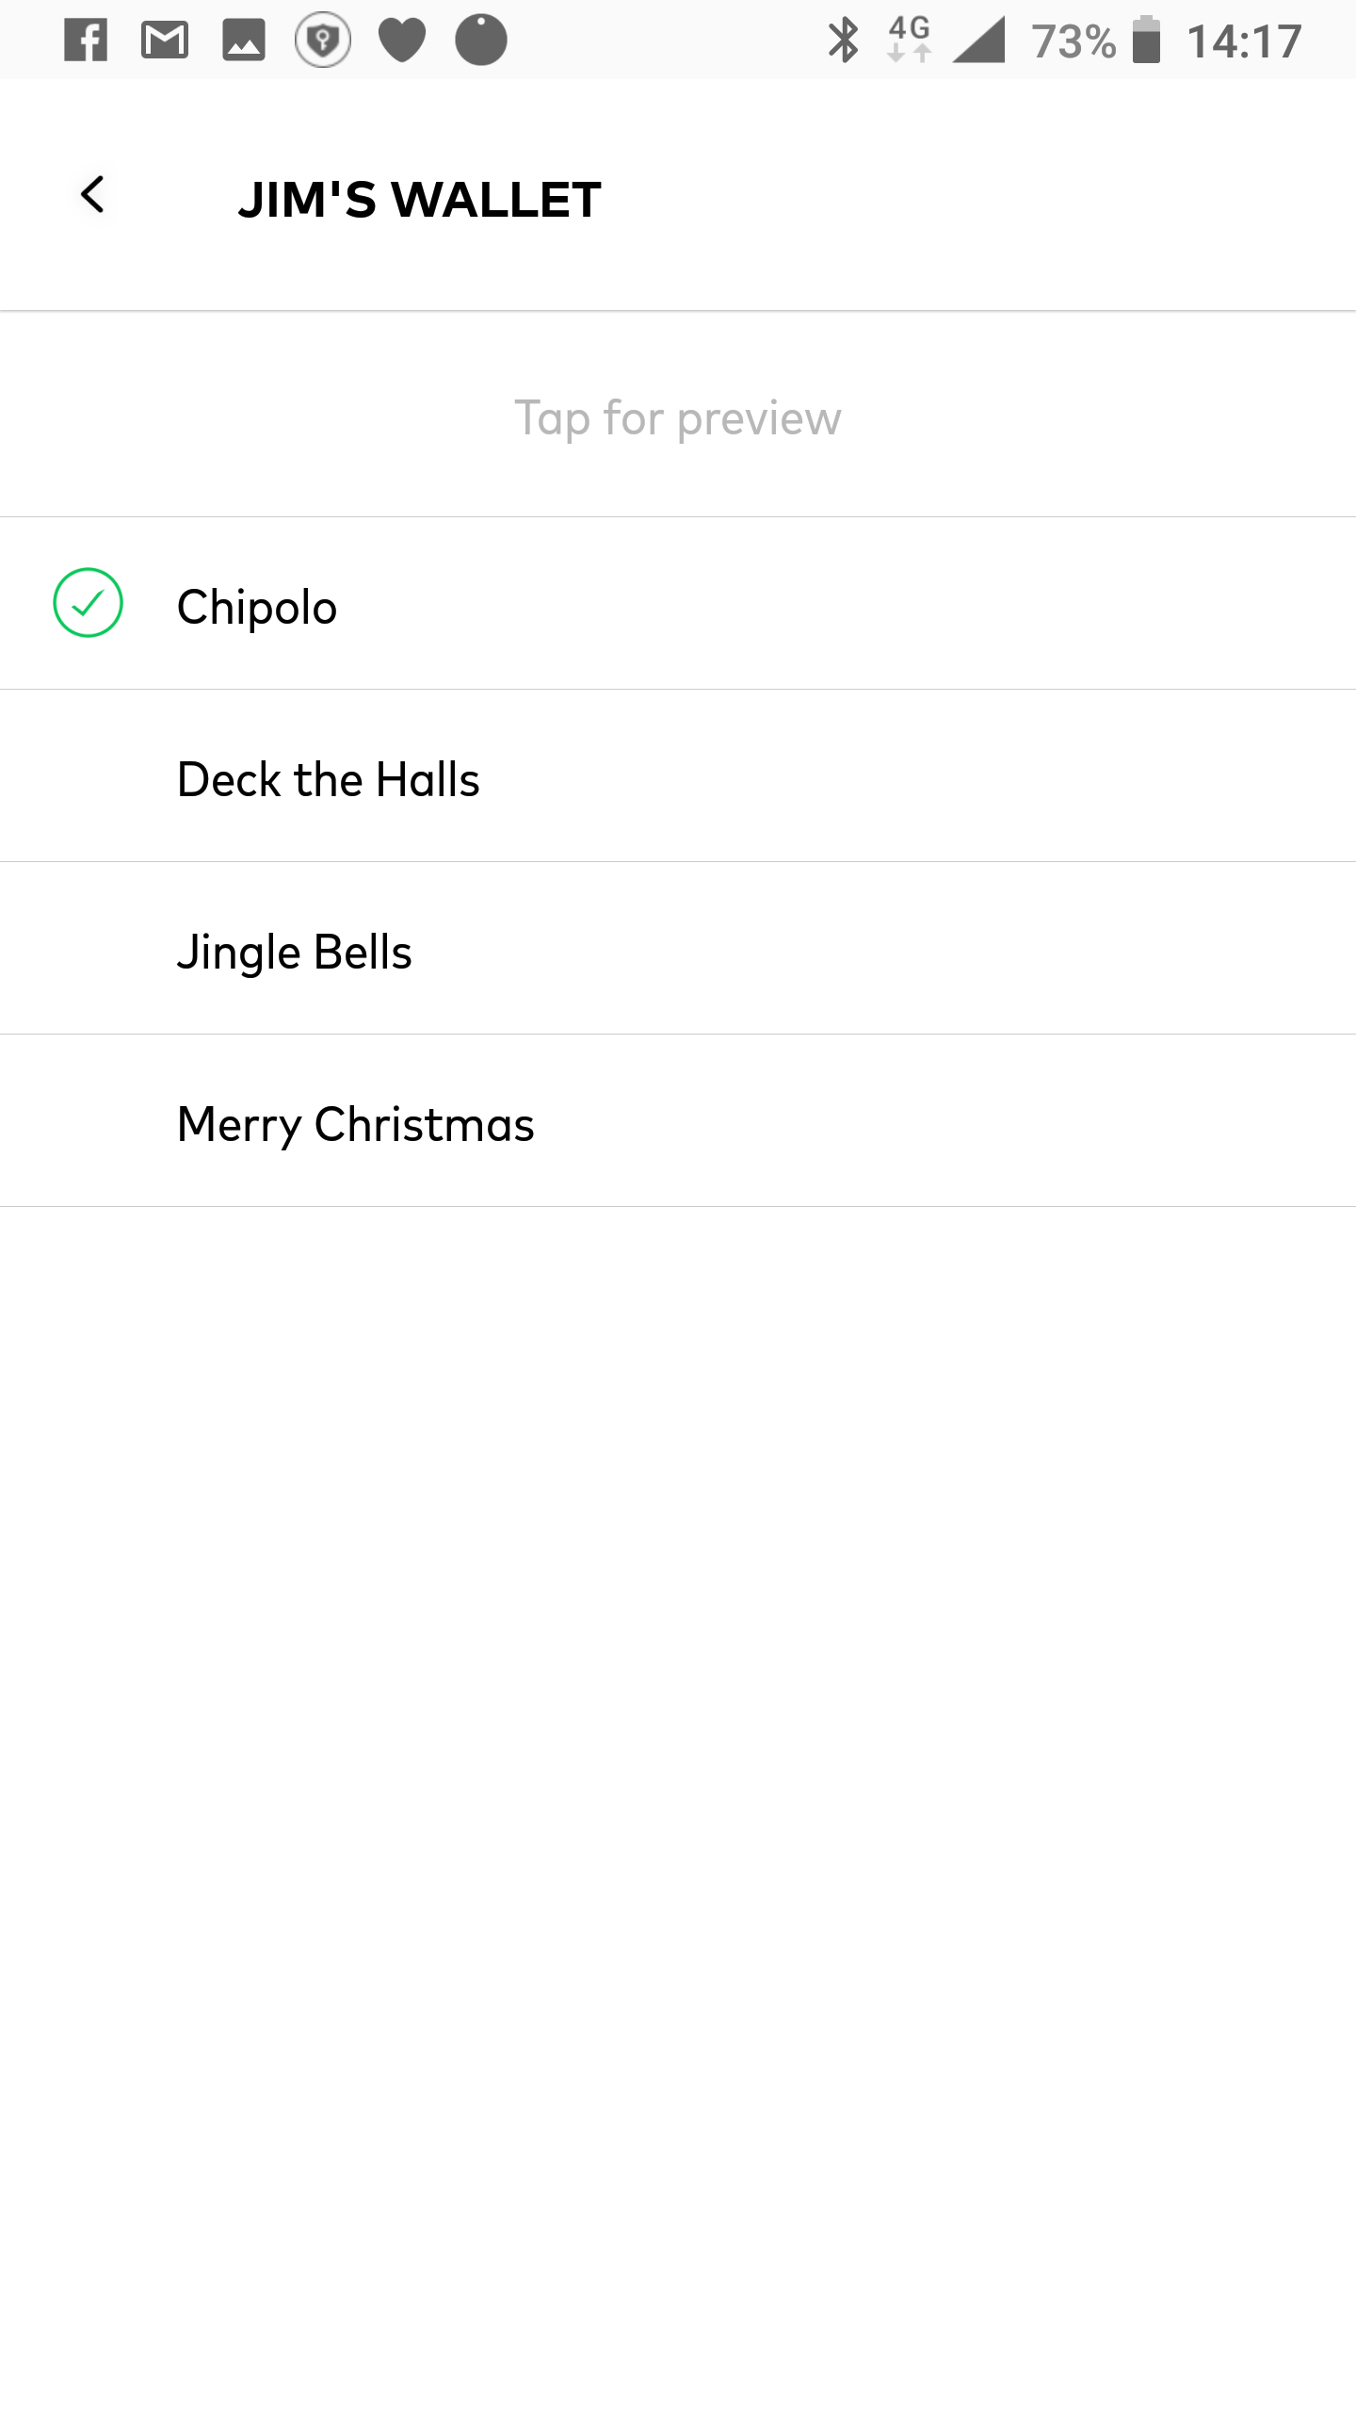
Task: Tap the 4G signal indicator
Action: click(910, 40)
